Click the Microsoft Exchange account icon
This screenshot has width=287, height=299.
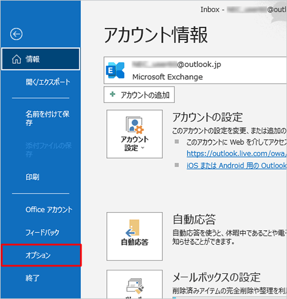(115, 70)
